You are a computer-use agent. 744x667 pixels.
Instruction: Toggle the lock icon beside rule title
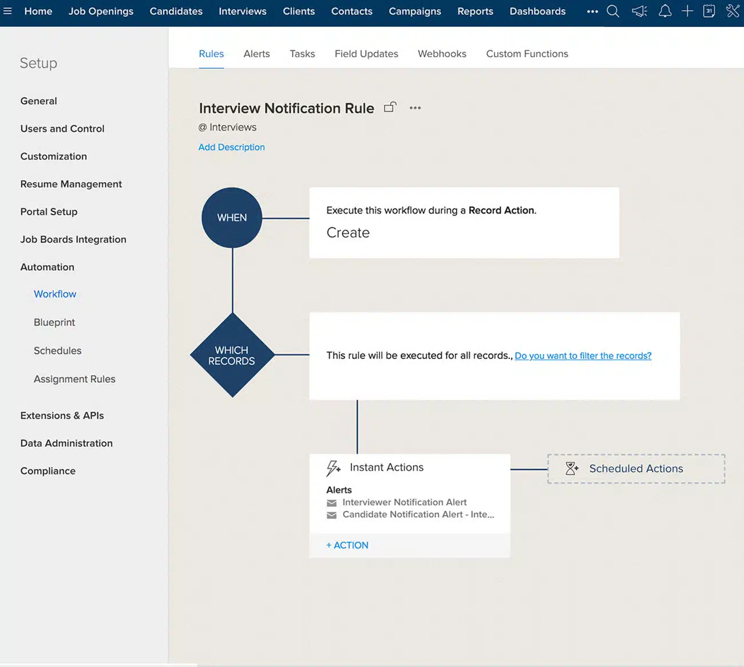[390, 108]
